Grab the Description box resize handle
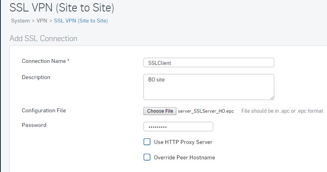 pyautogui.click(x=272, y=98)
